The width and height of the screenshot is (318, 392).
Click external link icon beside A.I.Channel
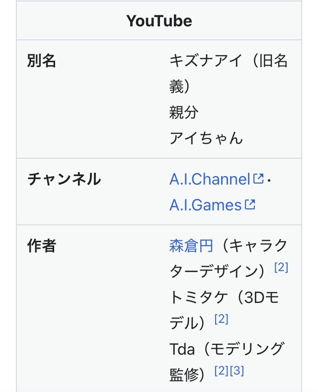click(x=258, y=178)
